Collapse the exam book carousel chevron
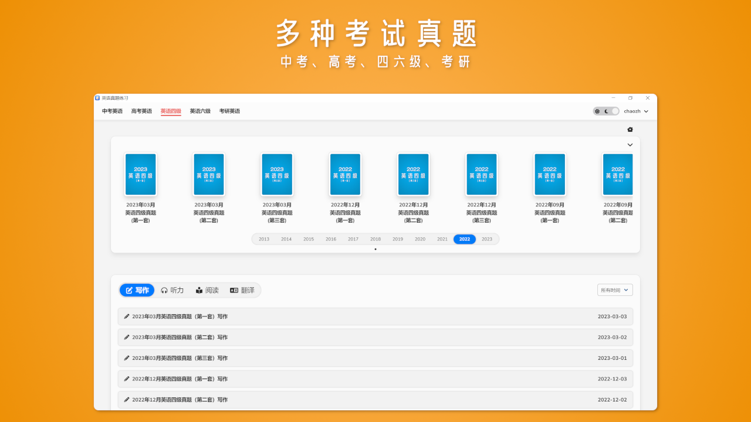The height and width of the screenshot is (422, 751). pos(630,144)
